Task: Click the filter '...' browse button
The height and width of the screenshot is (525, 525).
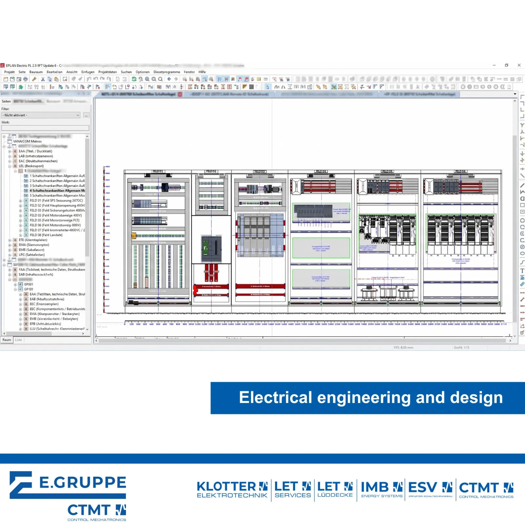Action: pos(86,115)
